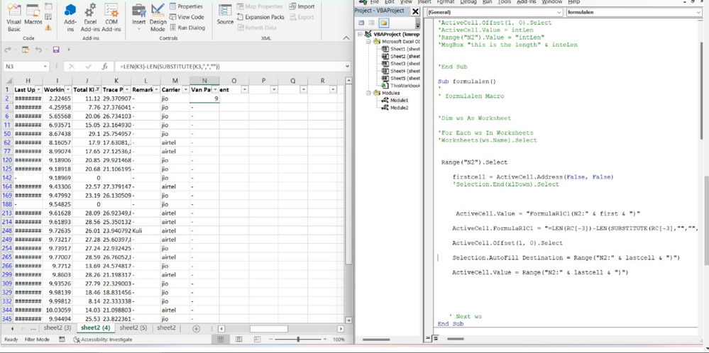
Task: Open the formulalen procedure dropdown
Action: coord(700,13)
